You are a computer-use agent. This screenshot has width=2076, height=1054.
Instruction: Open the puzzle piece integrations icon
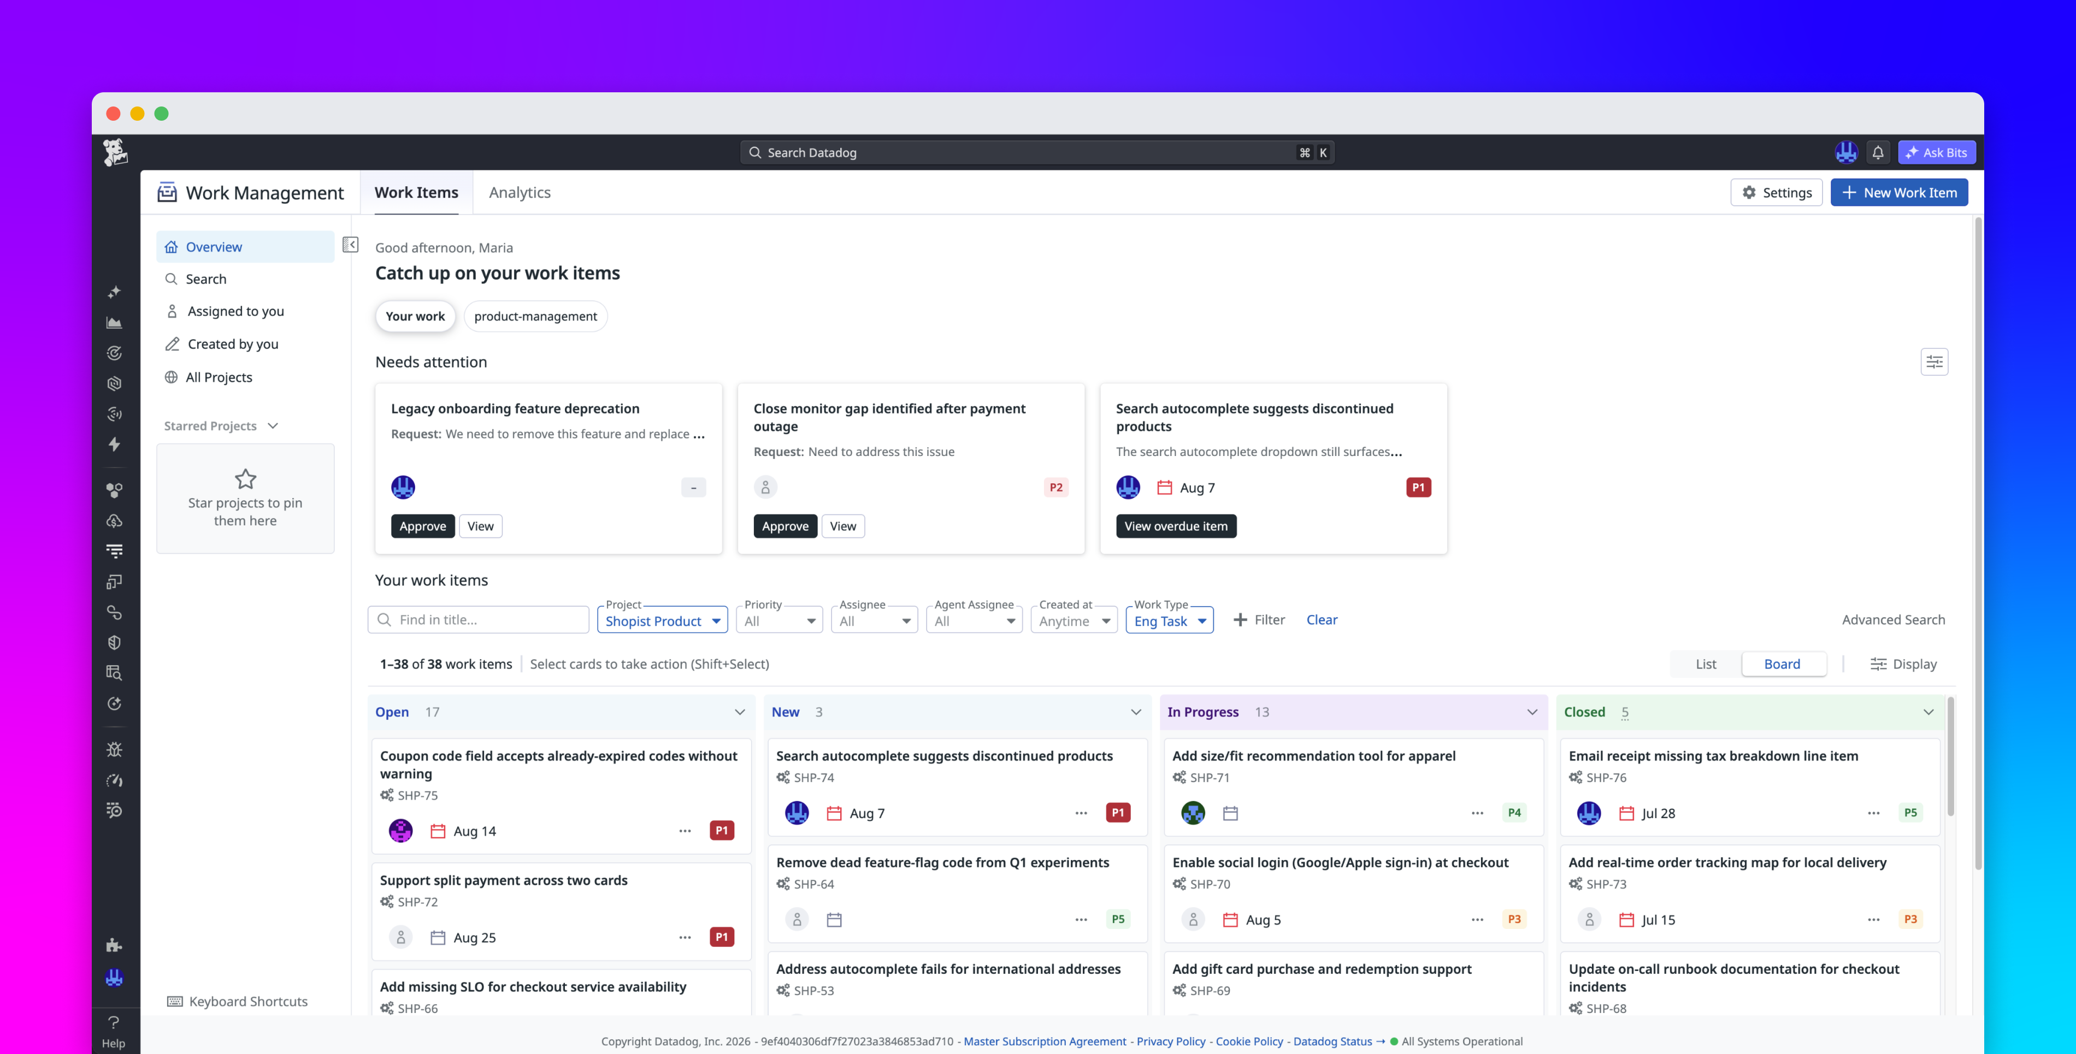tap(114, 945)
